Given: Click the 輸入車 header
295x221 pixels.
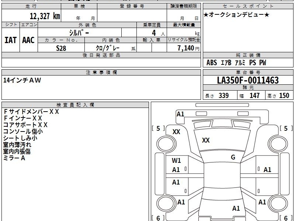Looking at the screenshot, I should coord(152,40).
